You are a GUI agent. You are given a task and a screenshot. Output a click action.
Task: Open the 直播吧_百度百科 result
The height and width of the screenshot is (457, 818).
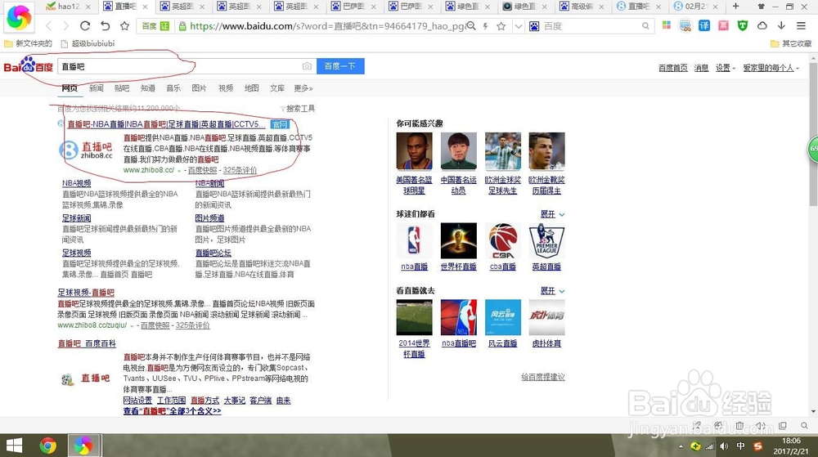(87, 343)
